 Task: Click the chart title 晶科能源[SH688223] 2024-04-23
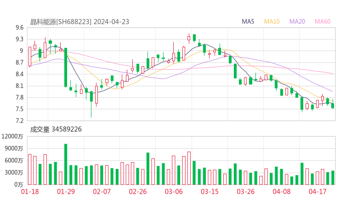[79, 22]
